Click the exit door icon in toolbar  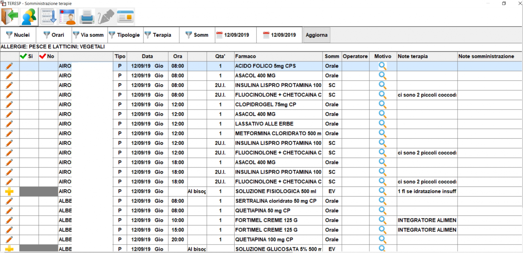click(10, 17)
